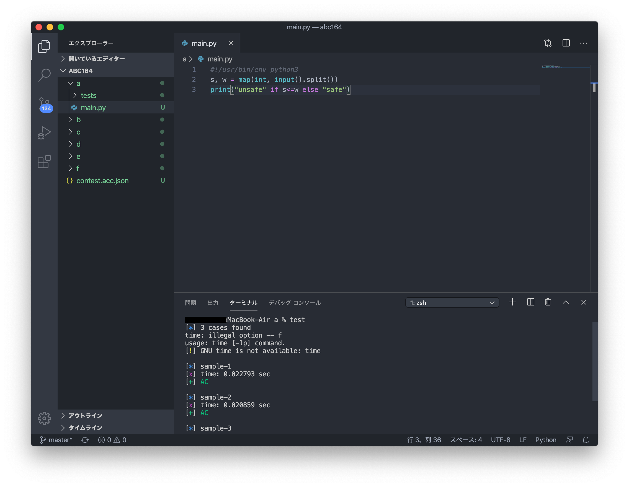Click the line 3 column 36 indicator

click(424, 440)
